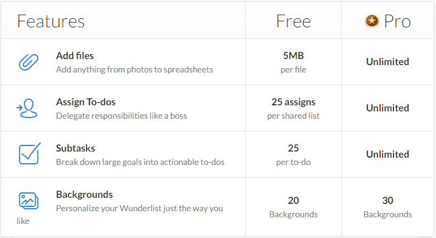
Task: Click the Assign To-dos person icon
Action: [x=27, y=108]
